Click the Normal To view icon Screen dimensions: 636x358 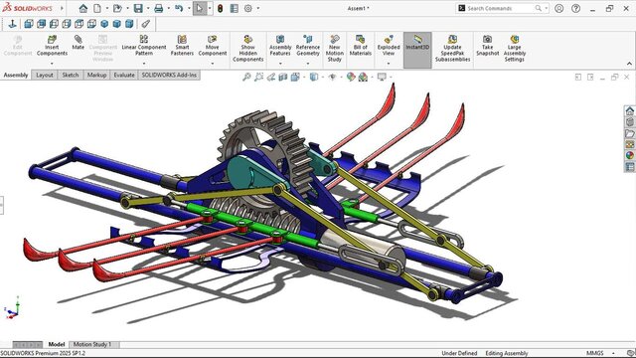coord(13,24)
